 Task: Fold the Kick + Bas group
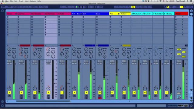pyautogui.click(x=81, y=14)
